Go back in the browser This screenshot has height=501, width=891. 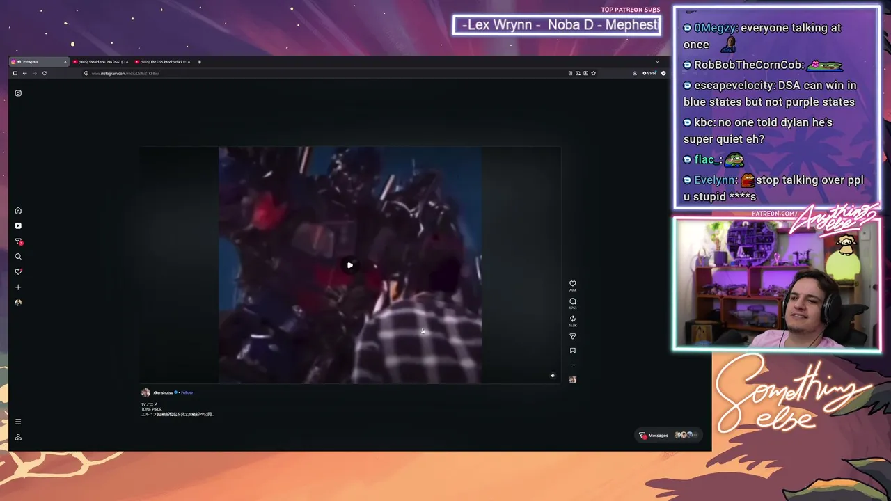pos(24,73)
